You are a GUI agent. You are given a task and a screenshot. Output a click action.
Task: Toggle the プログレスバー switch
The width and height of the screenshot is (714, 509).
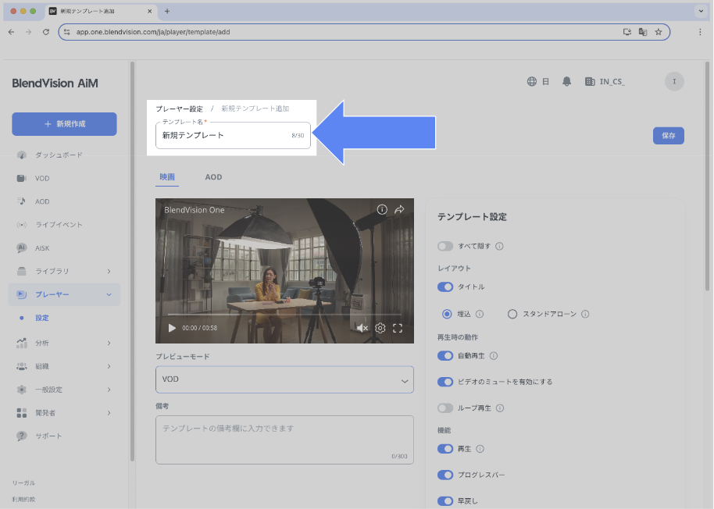[x=445, y=475]
